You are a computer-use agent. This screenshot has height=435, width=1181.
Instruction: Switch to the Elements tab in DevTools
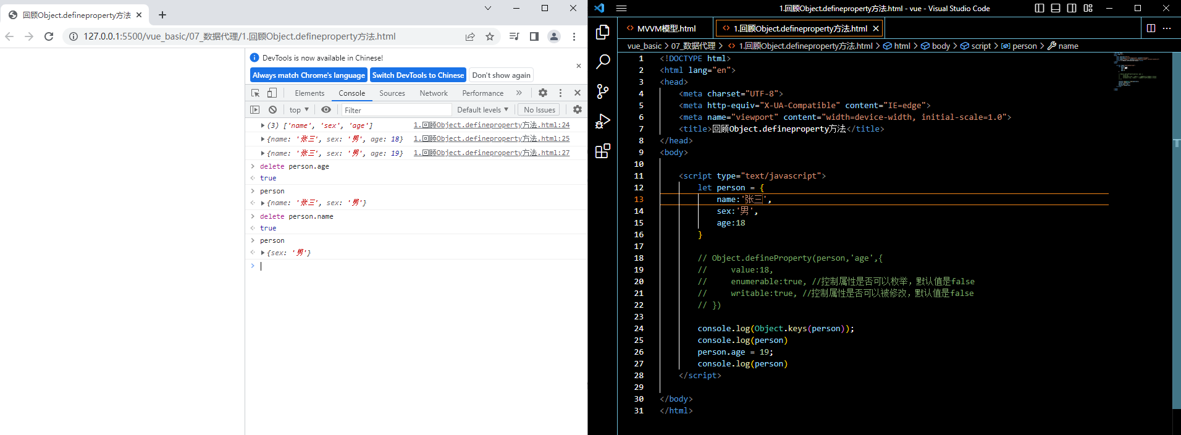pyautogui.click(x=309, y=93)
